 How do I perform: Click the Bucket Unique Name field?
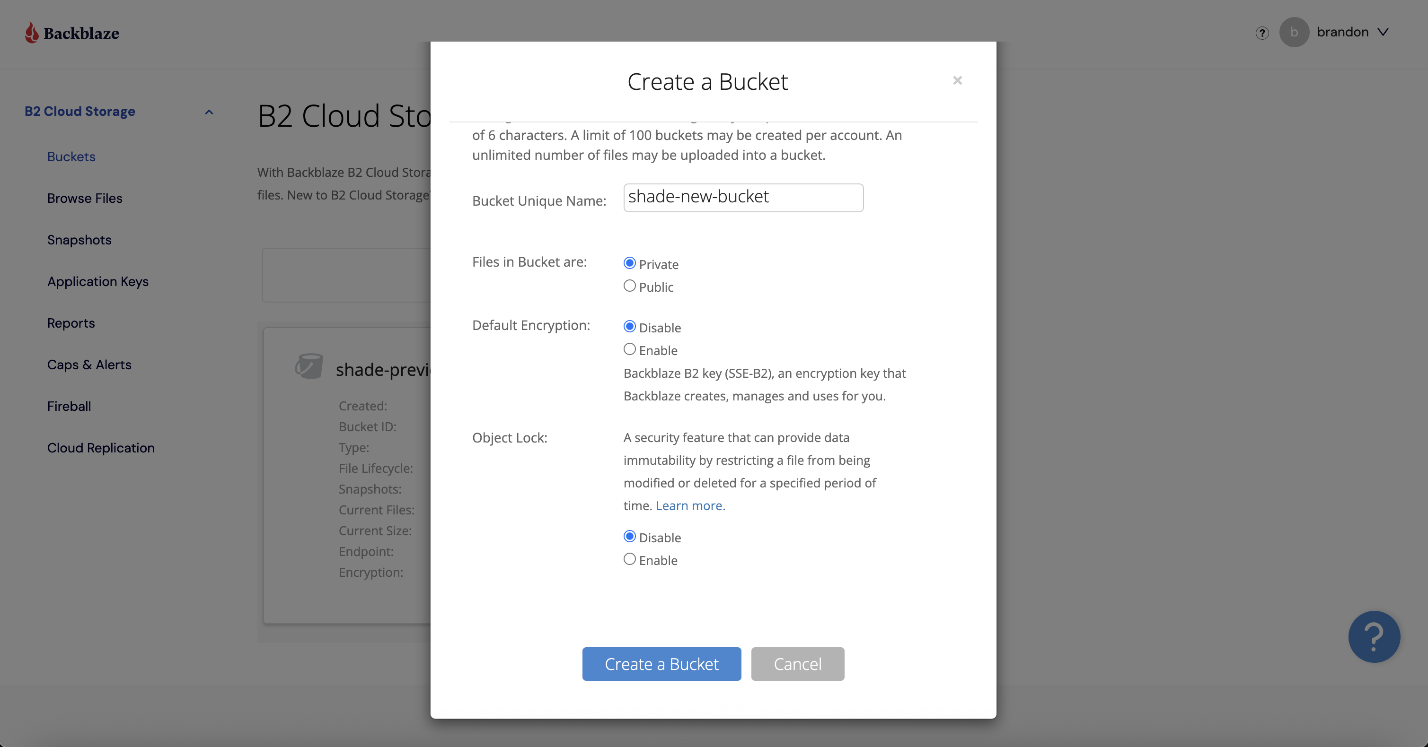click(743, 198)
